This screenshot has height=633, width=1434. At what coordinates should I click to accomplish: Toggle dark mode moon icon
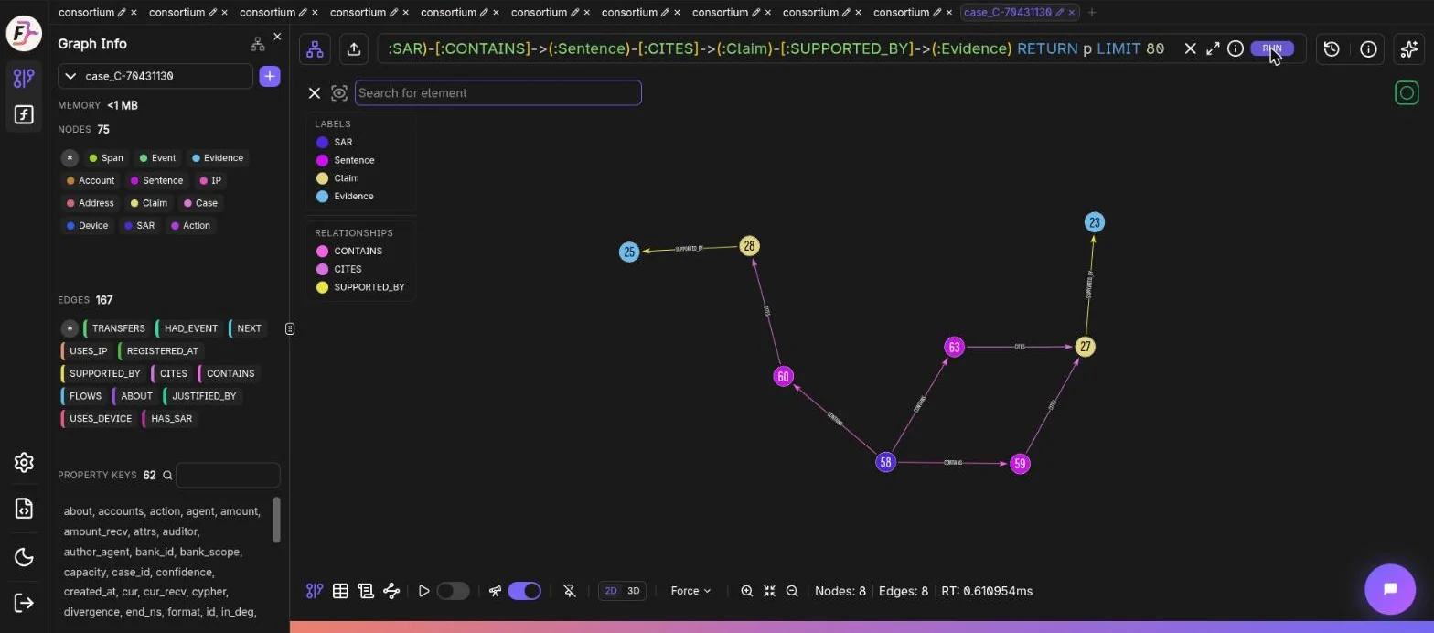coord(24,557)
